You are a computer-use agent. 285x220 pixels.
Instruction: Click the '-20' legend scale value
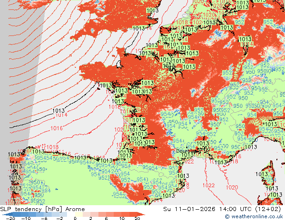point(10,218)
